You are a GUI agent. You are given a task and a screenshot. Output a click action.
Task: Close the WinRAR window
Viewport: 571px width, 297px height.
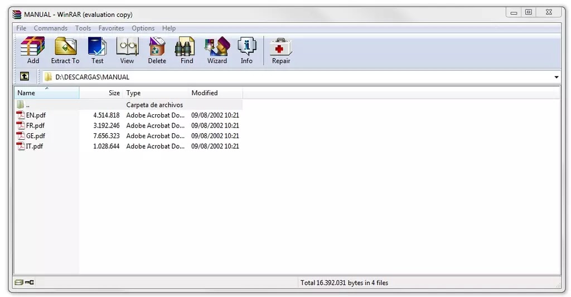(549, 12)
